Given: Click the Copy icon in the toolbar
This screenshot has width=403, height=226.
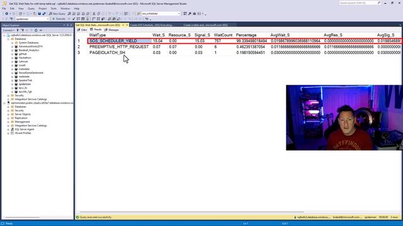Looking at the screenshot, I should (99, 14).
